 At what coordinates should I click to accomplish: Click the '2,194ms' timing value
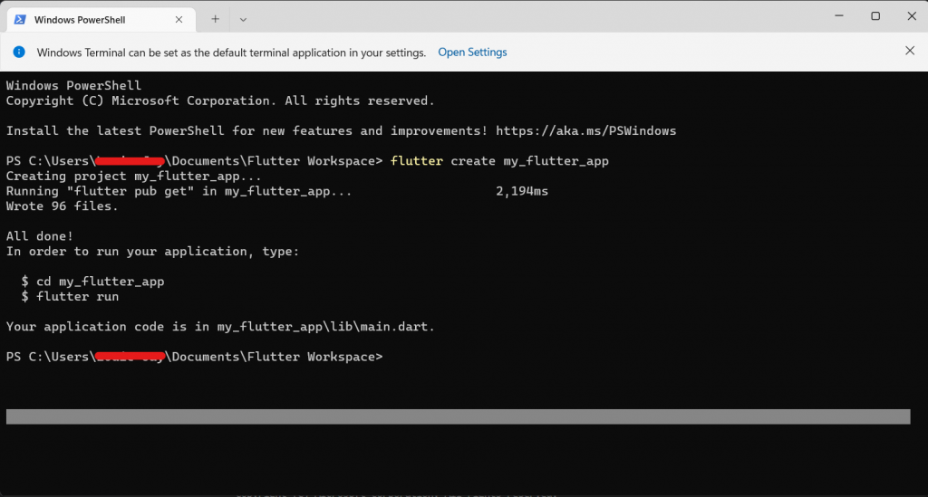[522, 191]
